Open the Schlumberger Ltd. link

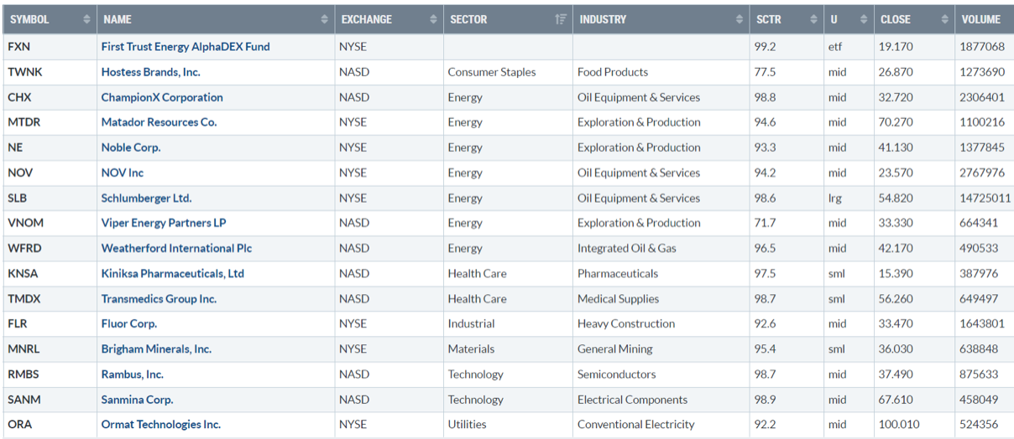tap(146, 199)
